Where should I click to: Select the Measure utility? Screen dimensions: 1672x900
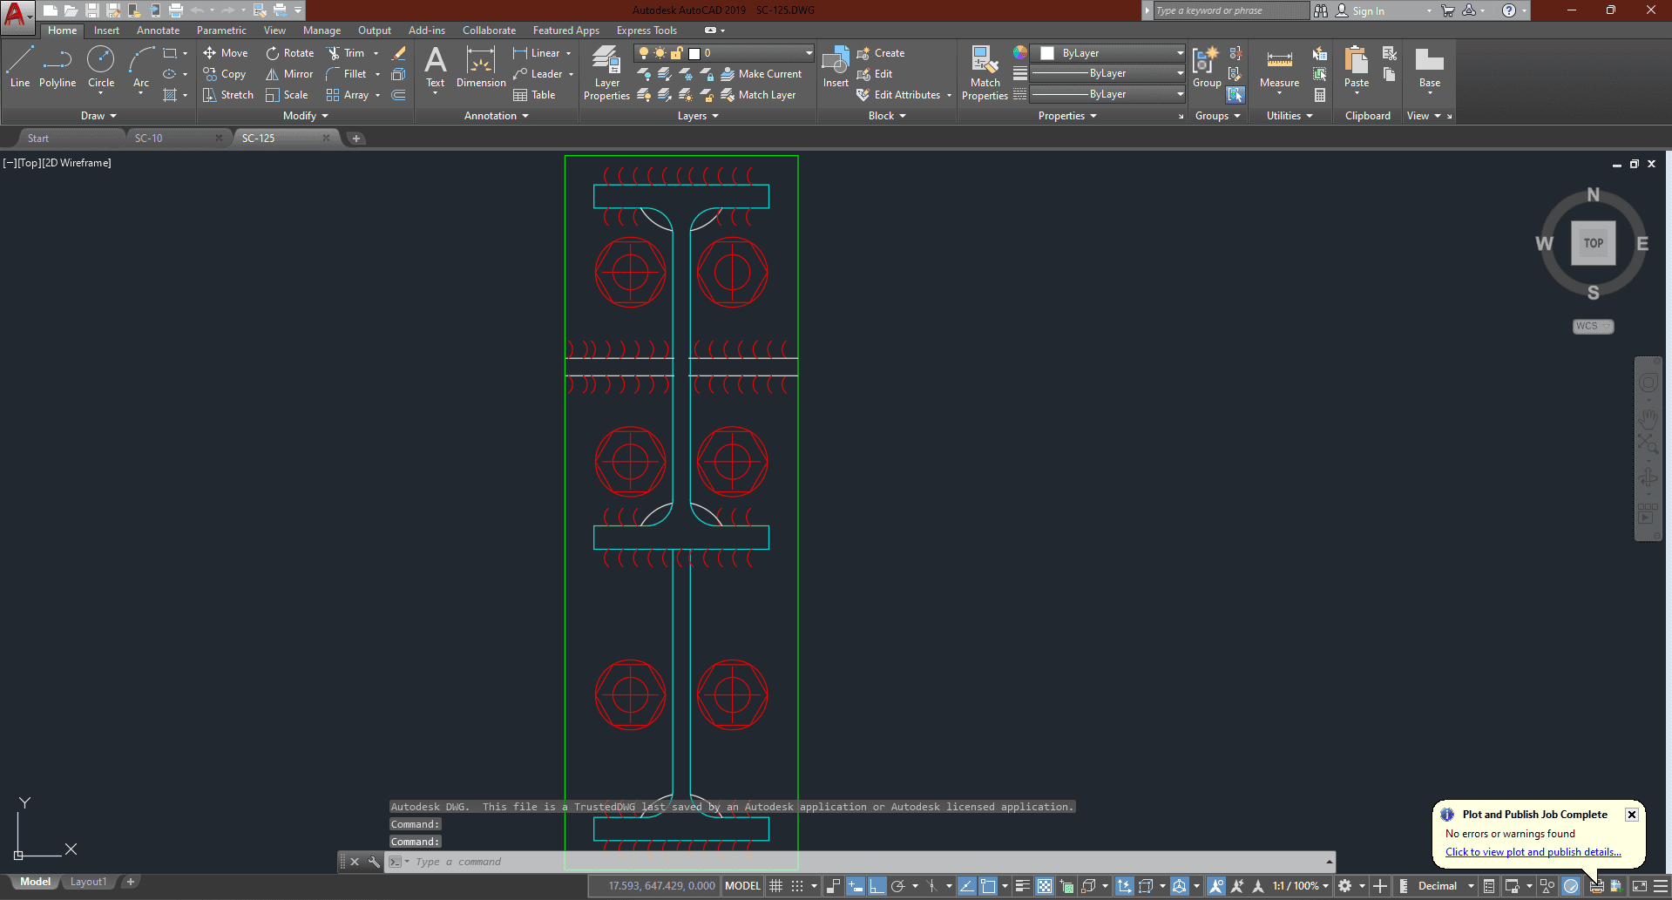pyautogui.click(x=1279, y=68)
